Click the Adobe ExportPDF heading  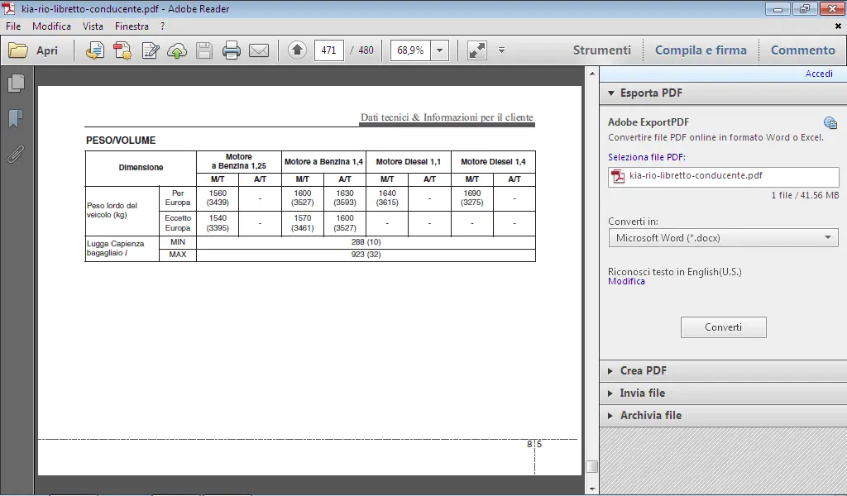[x=648, y=122]
